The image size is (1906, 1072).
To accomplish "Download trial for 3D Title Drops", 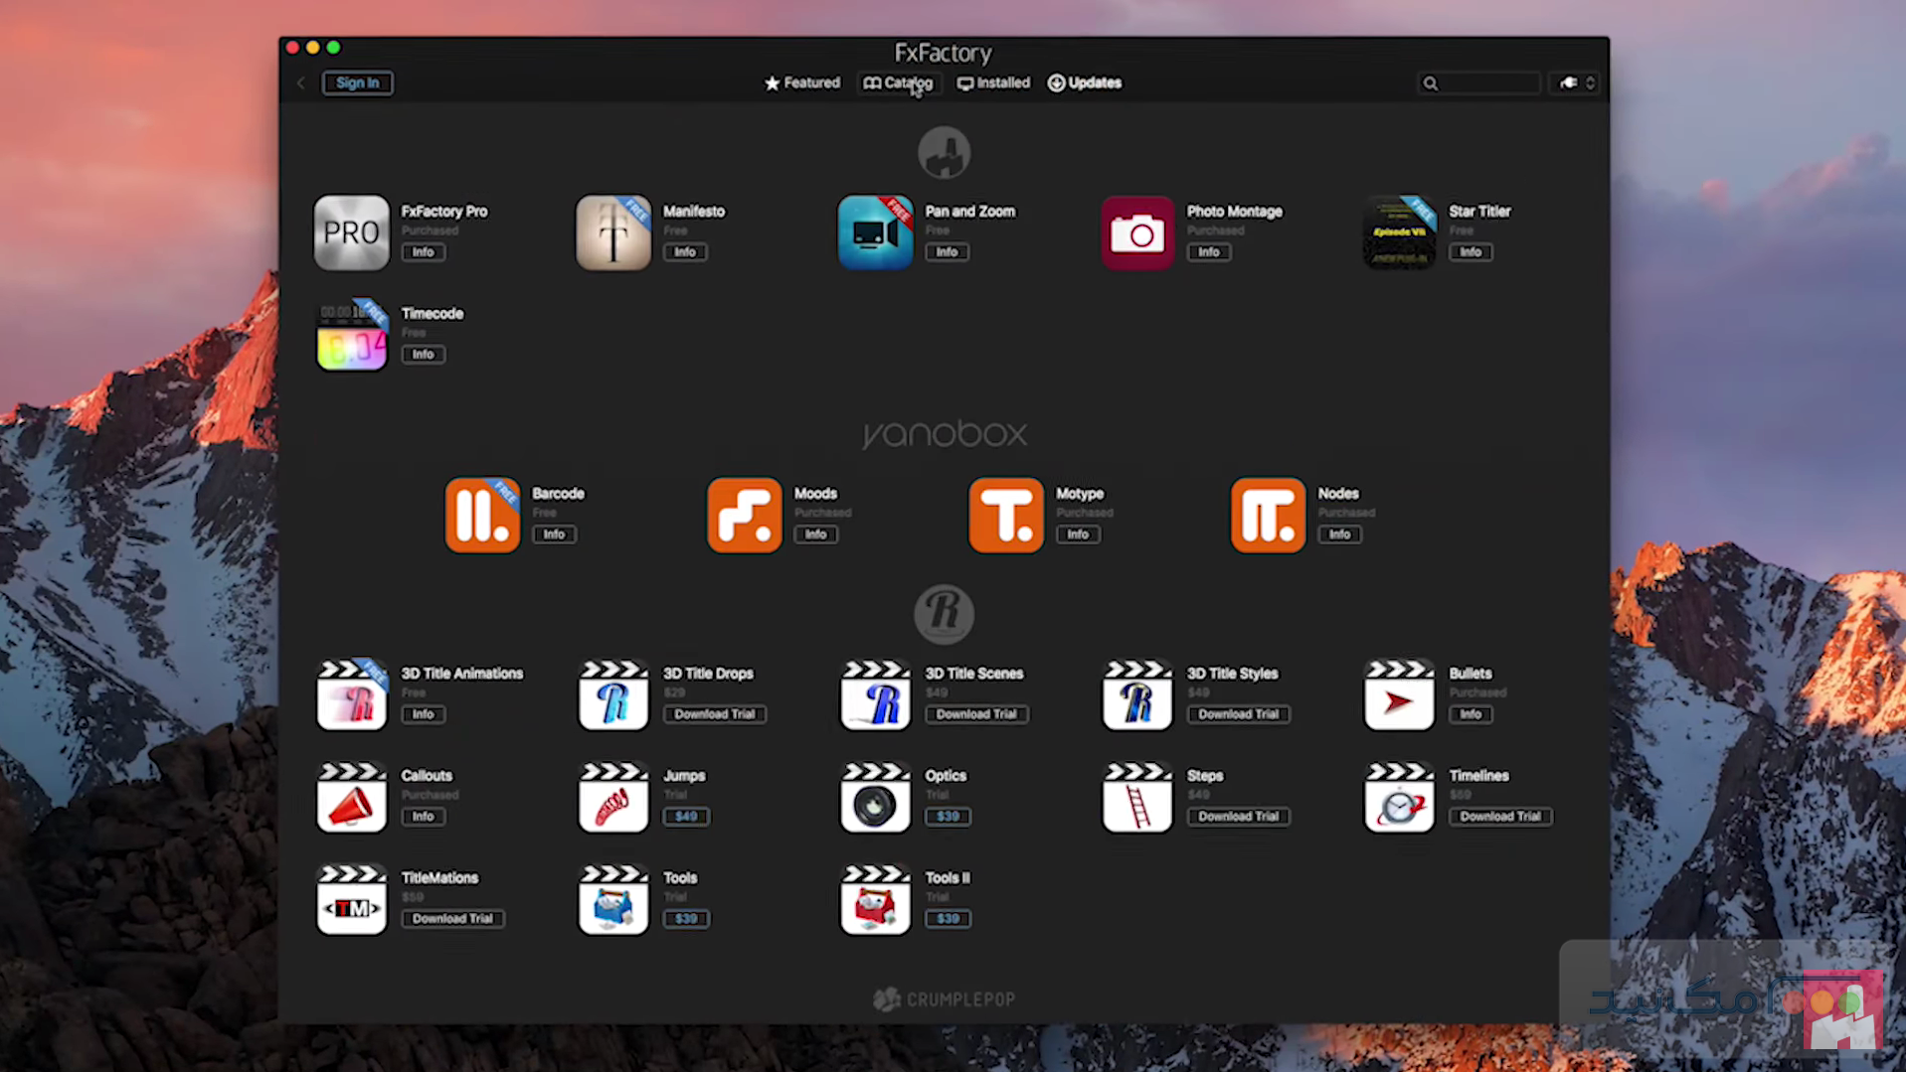I will (714, 714).
